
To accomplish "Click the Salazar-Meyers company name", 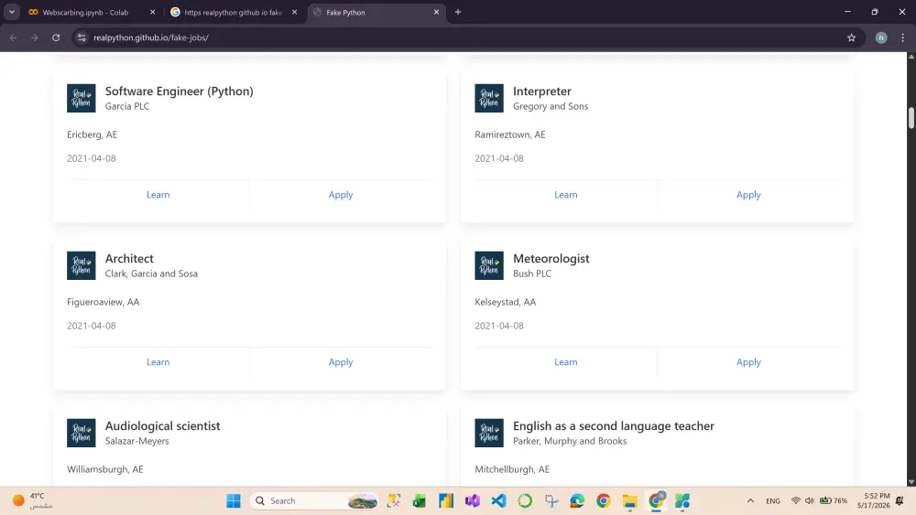I will click(136, 441).
